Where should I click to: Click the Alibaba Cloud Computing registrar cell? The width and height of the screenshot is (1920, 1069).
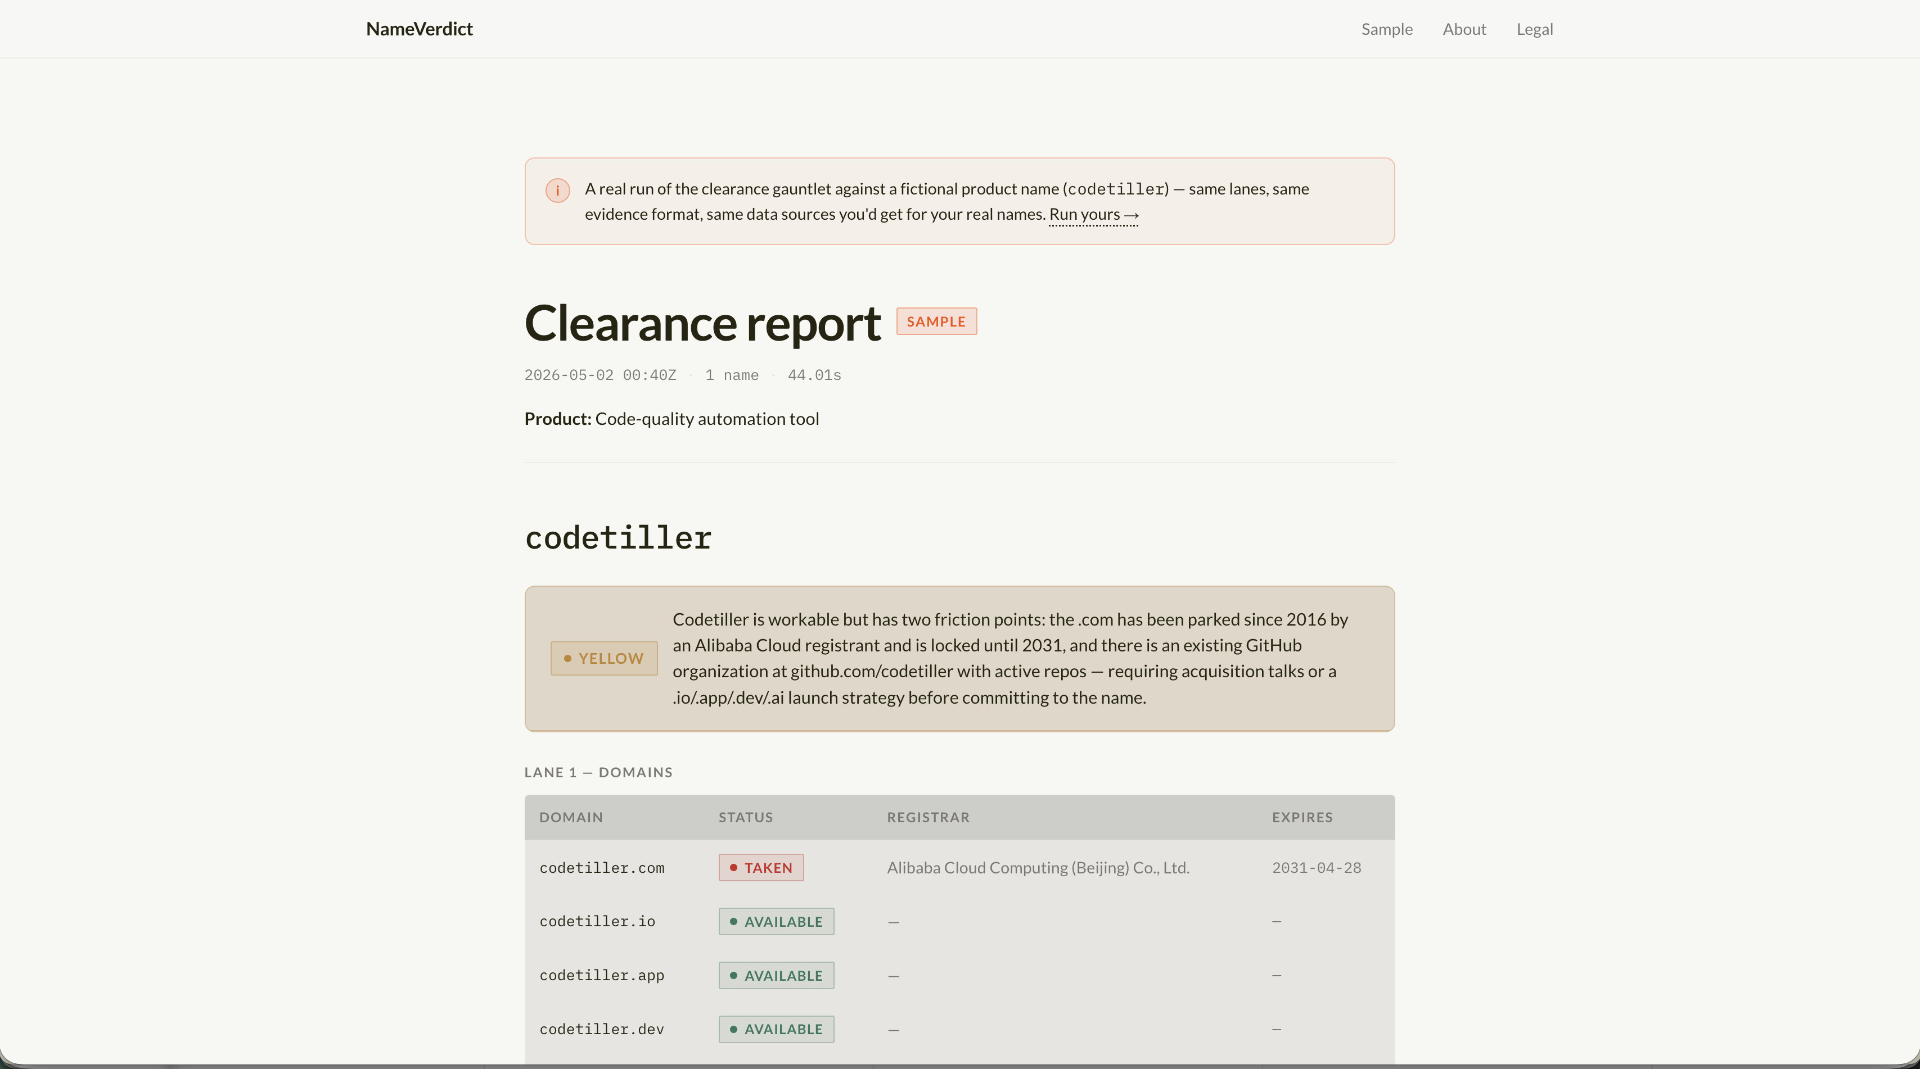(x=1038, y=868)
